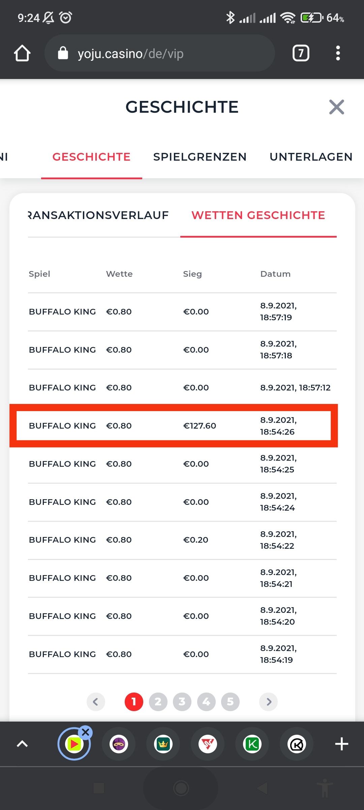Image resolution: width=364 pixels, height=810 pixels.
Task: Go to the next page of bets
Action: [x=269, y=702]
